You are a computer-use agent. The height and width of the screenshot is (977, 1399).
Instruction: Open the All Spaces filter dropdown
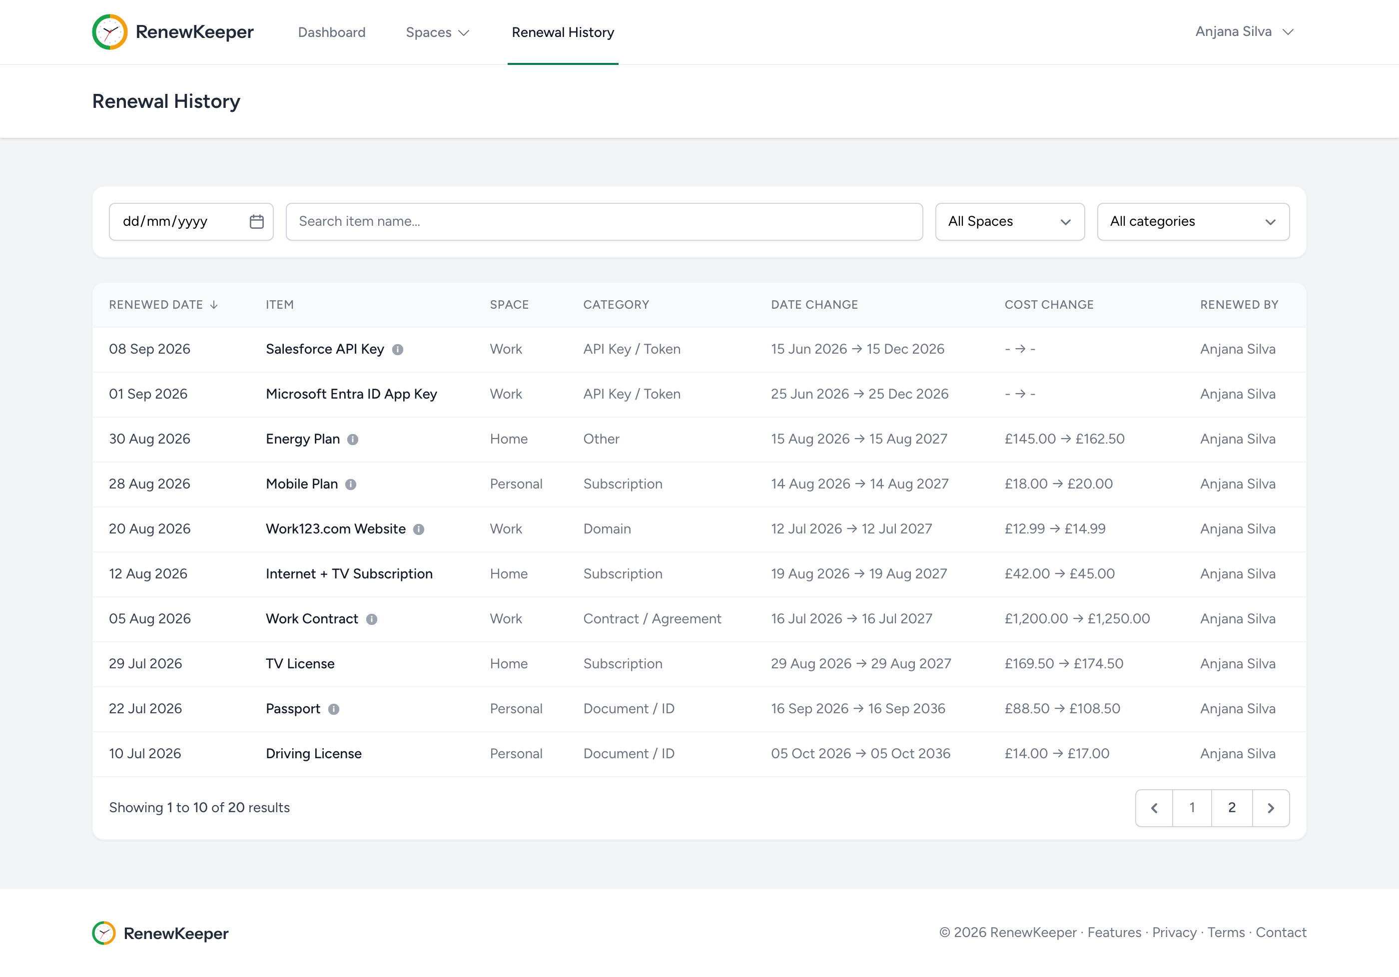point(1010,222)
